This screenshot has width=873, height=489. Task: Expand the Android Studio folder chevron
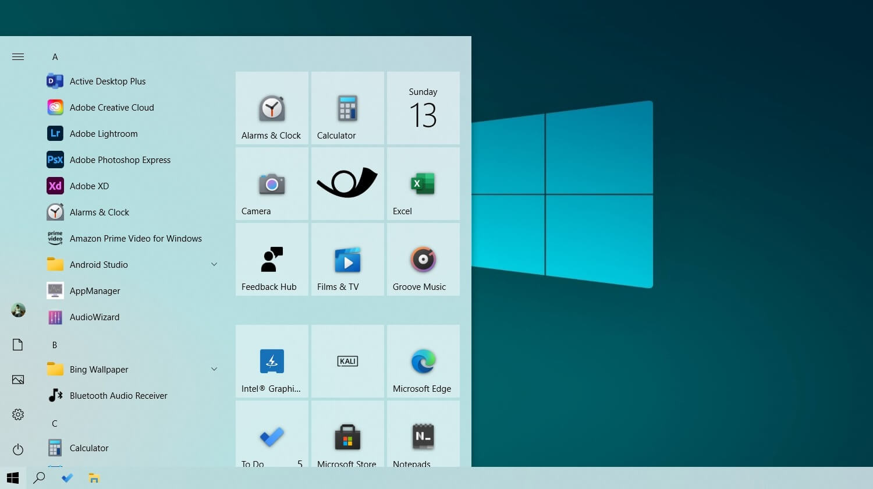[x=214, y=265]
